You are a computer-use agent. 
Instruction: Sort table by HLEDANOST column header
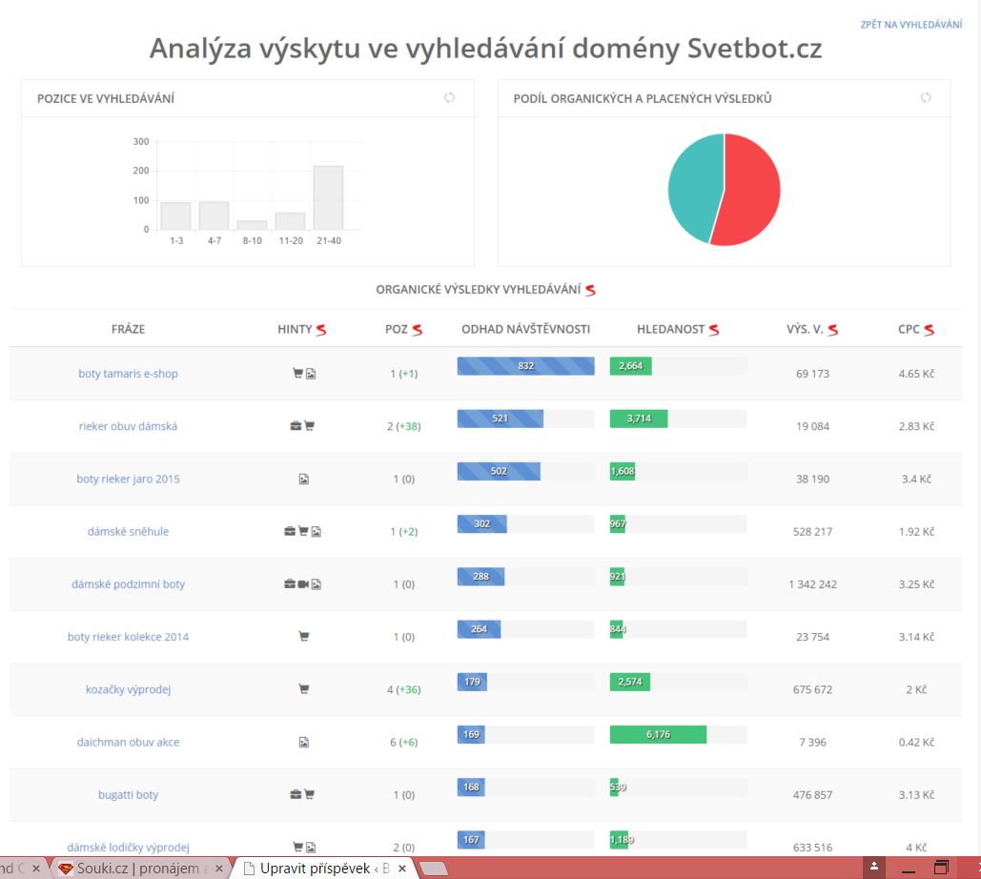pyautogui.click(x=671, y=329)
